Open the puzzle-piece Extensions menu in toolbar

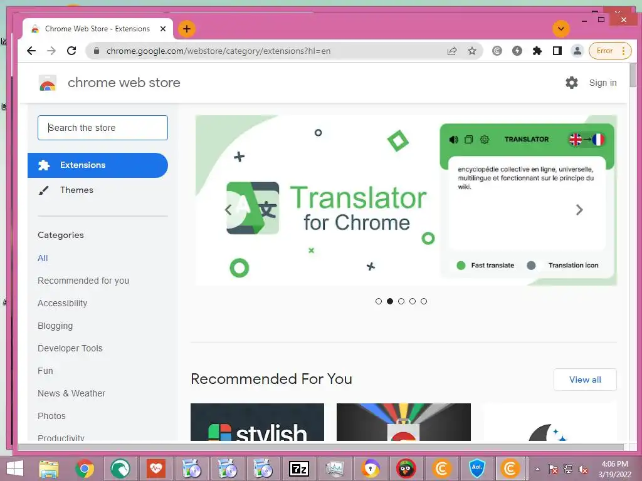pyautogui.click(x=537, y=51)
